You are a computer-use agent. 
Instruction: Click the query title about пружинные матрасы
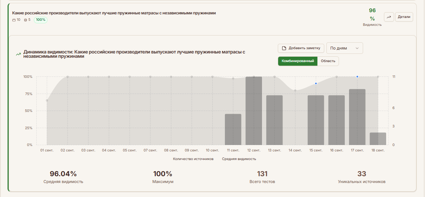click(x=114, y=13)
